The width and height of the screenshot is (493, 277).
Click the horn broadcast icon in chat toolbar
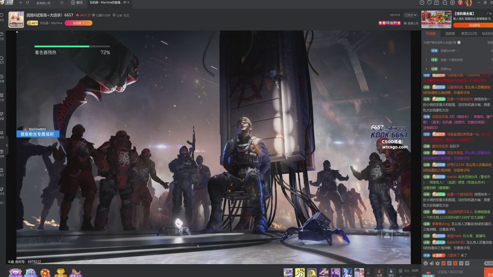click(x=432, y=263)
